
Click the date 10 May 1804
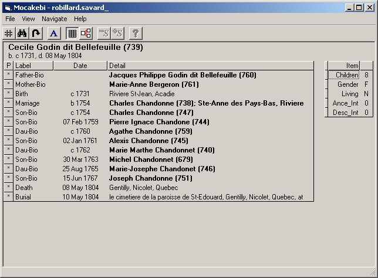pyautogui.click(x=80, y=197)
